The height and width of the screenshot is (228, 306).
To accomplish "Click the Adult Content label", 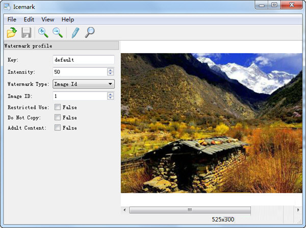I will pyautogui.click(x=27, y=128).
